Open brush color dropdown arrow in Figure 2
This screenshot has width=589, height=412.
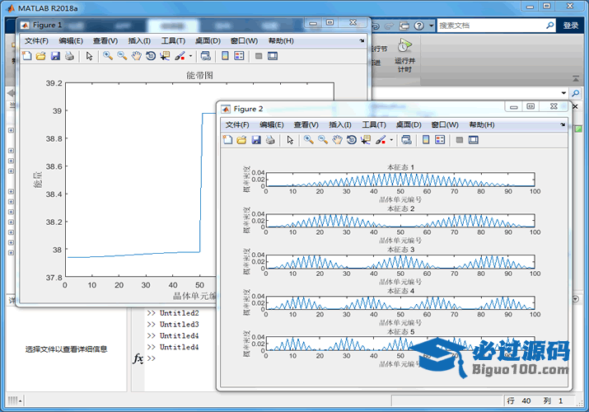[x=391, y=140]
